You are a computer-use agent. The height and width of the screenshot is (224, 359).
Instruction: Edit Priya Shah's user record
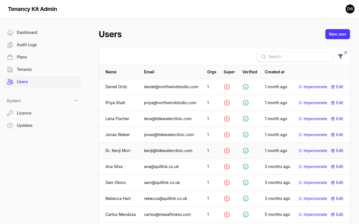pos(337,103)
